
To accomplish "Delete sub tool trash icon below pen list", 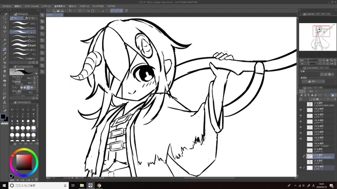I will (37, 63).
